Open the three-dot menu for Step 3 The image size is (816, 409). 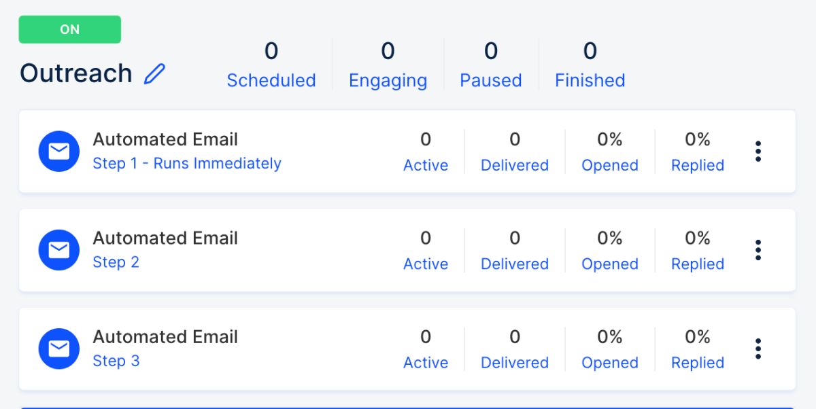coord(758,349)
